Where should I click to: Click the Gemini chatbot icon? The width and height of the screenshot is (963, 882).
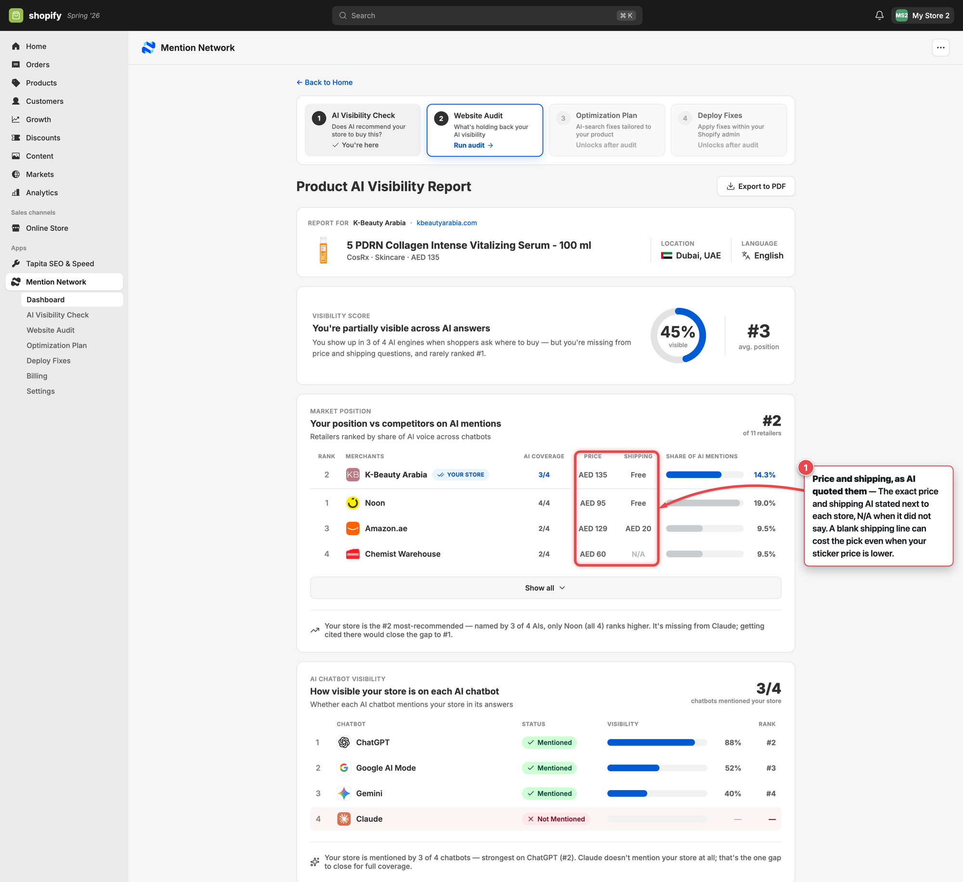click(x=344, y=793)
